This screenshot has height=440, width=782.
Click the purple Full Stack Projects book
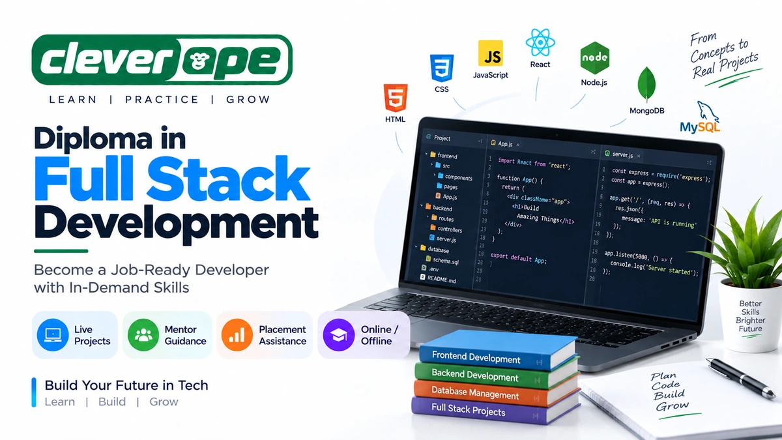coord(495,411)
